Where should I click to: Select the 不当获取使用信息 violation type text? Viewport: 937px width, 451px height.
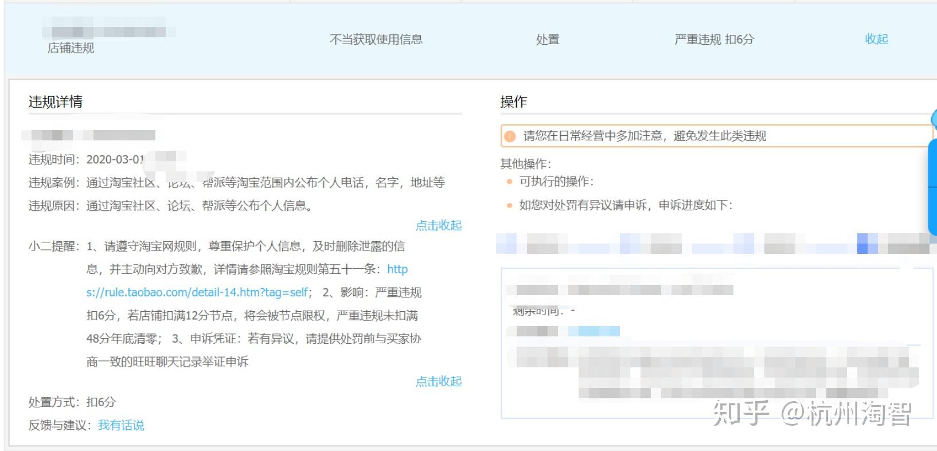pyautogui.click(x=376, y=39)
